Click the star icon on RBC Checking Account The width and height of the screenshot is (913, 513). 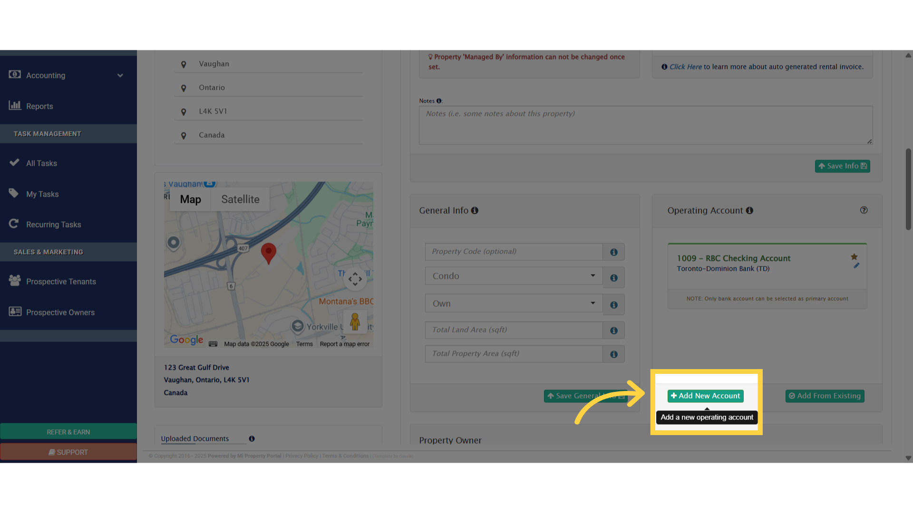coord(854,257)
